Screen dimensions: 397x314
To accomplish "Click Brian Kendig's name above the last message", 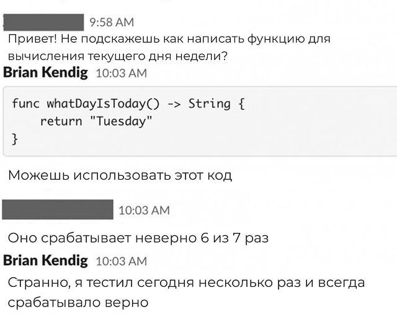I will point(46,260).
